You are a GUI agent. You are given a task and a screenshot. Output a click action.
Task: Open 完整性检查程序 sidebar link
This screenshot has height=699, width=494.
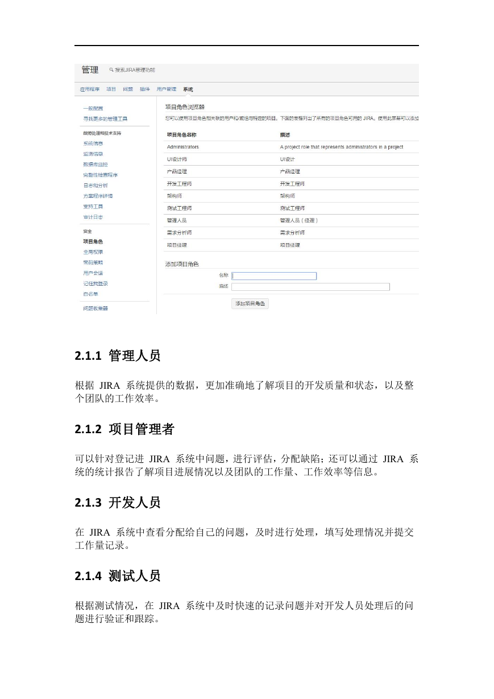click(101, 175)
